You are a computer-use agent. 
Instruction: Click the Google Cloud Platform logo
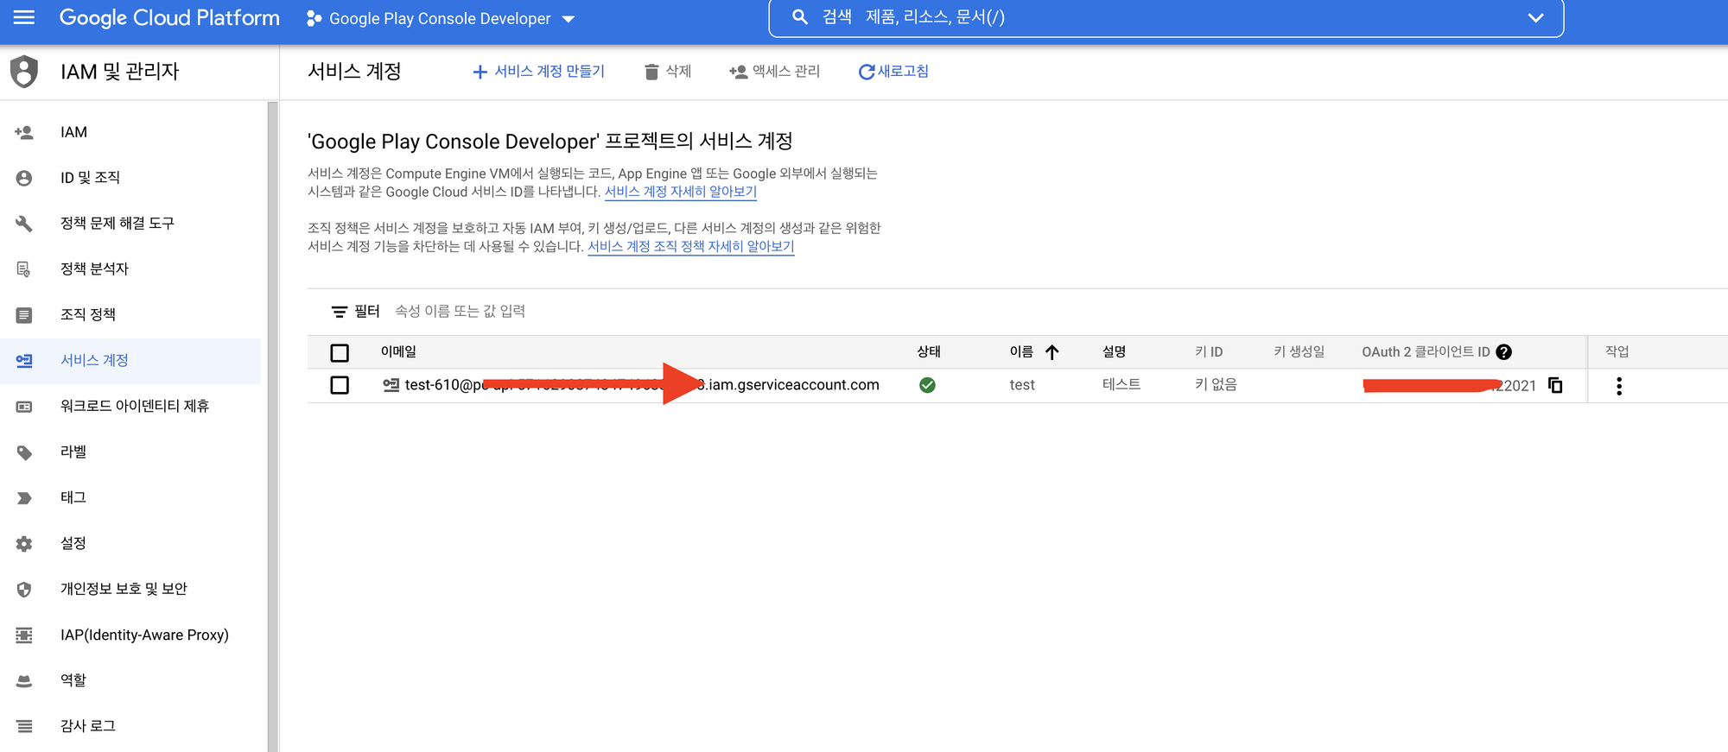pyautogui.click(x=169, y=17)
